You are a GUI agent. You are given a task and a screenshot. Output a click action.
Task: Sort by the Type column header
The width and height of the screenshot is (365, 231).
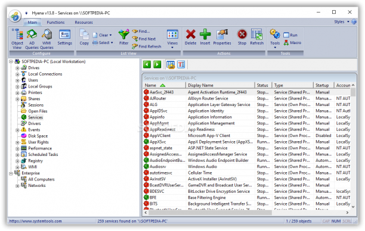pos(293,85)
